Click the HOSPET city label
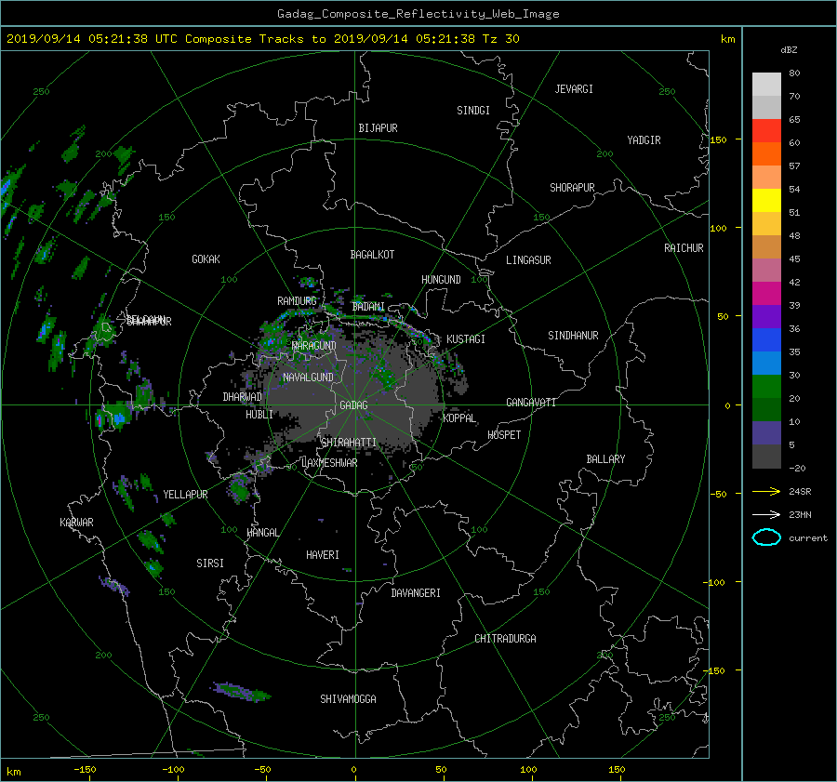This screenshot has height=782, width=837. pyautogui.click(x=504, y=435)
